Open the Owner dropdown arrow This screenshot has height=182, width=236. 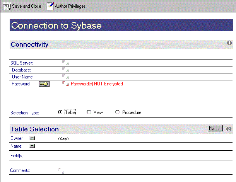pos(32,138)
